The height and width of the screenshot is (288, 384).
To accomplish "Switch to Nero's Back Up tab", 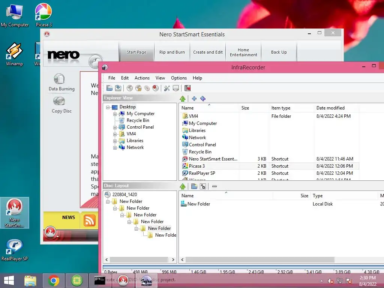I will pos(279,52).
